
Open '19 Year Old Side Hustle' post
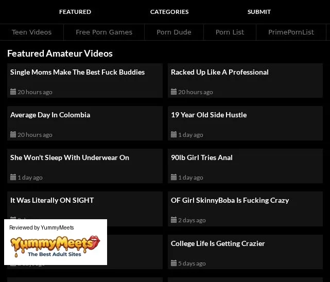[209, 115]
